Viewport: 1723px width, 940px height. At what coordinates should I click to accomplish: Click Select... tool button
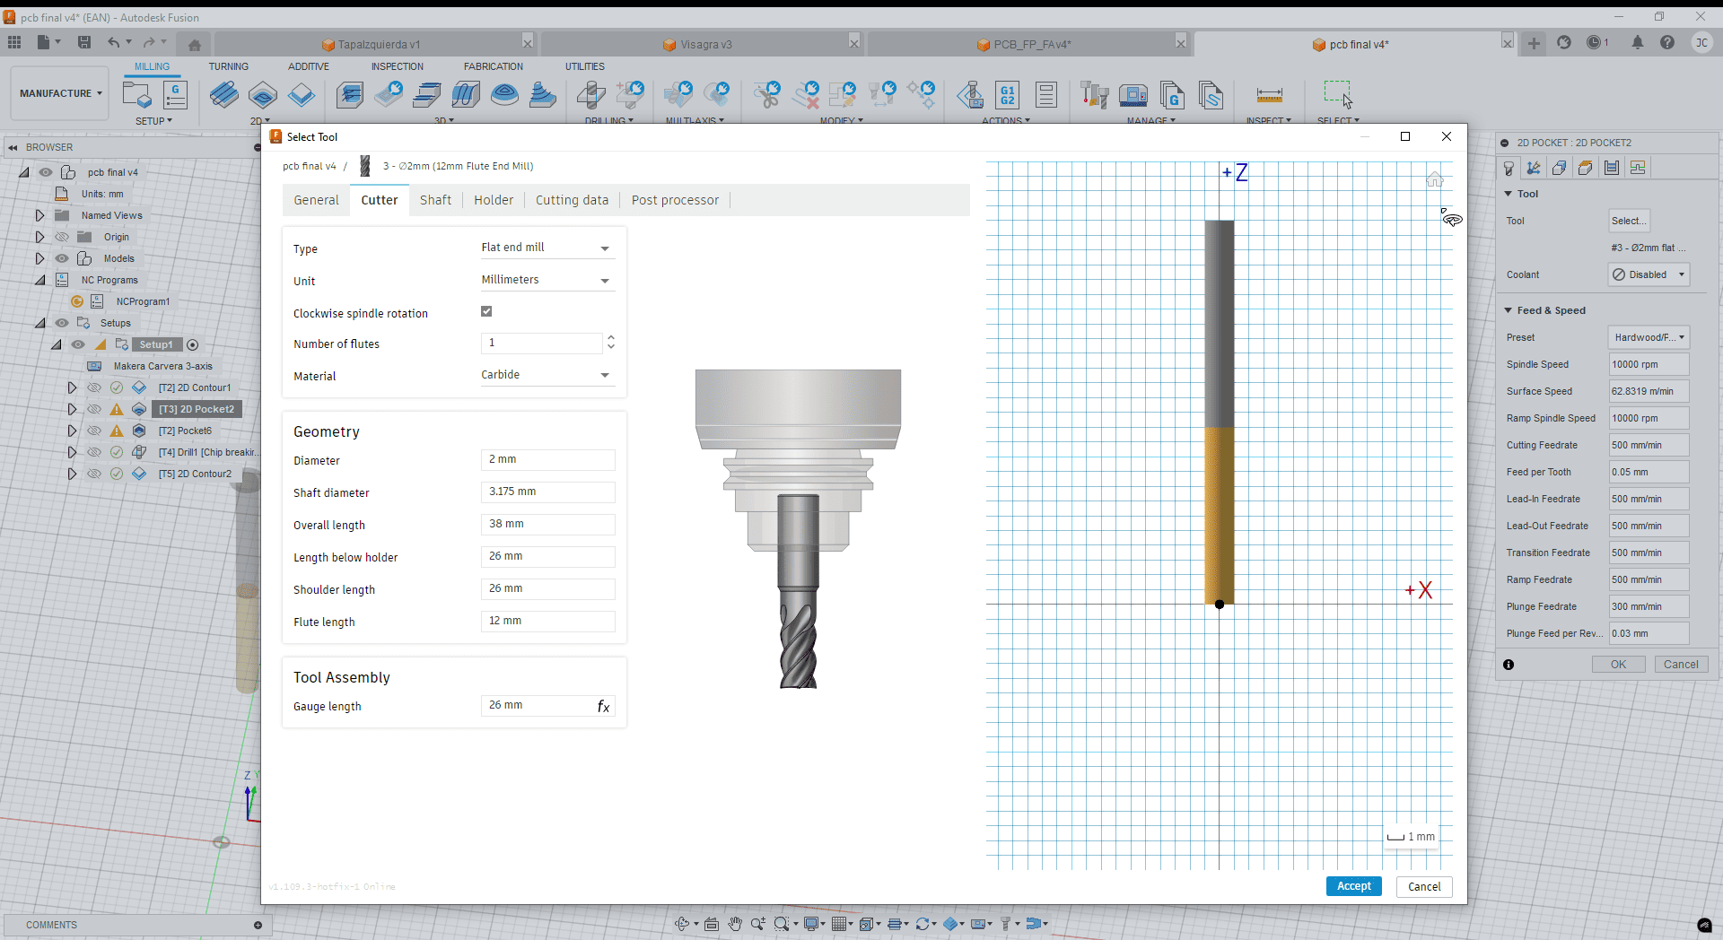pyautogui.click(x=1629, y=221)
